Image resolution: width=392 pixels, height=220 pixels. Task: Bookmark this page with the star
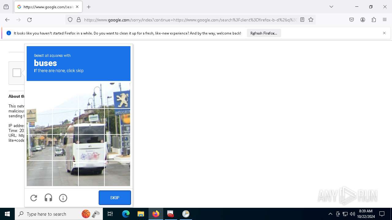point(311,20)
